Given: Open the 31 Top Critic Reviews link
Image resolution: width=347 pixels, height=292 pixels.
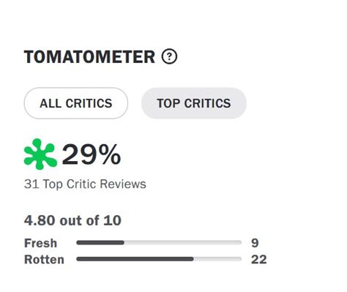Looking at the screenshot, I should 85,184.
